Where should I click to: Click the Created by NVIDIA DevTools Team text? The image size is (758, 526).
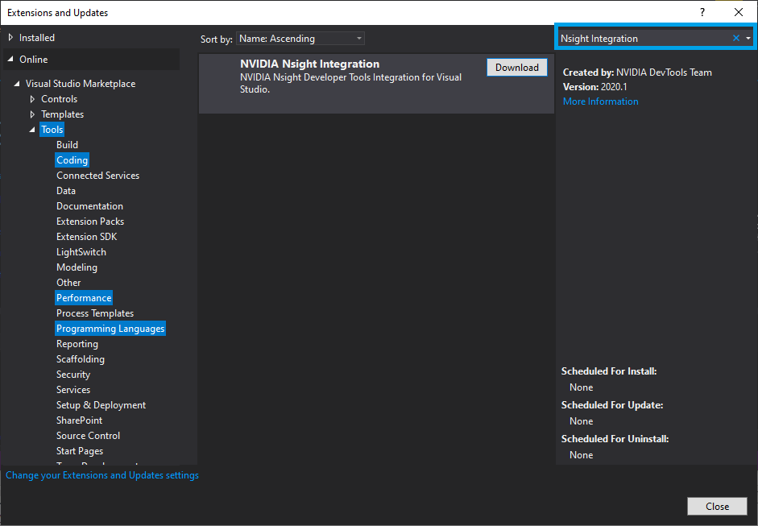coord(637,72)
